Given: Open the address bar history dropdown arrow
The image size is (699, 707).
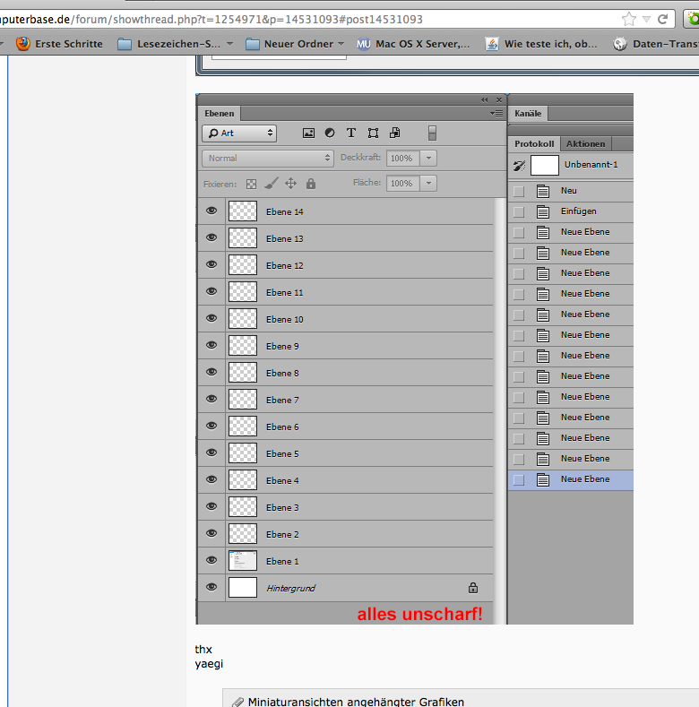Looking at the screenshot, I should tap(646, 20).
